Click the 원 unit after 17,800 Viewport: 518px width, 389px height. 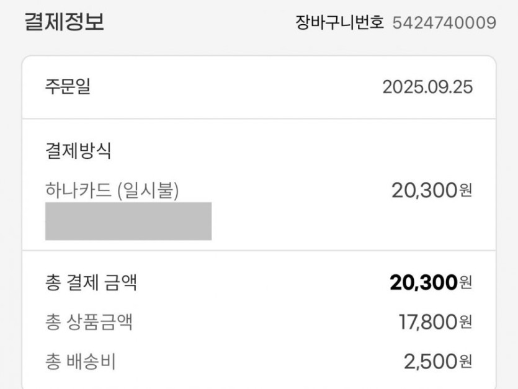466,323
